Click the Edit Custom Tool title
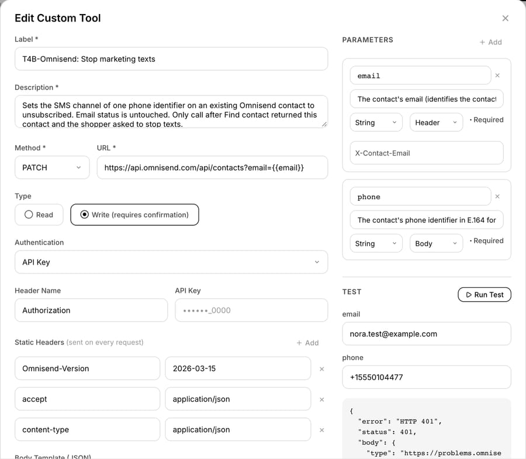 [58, 18]
